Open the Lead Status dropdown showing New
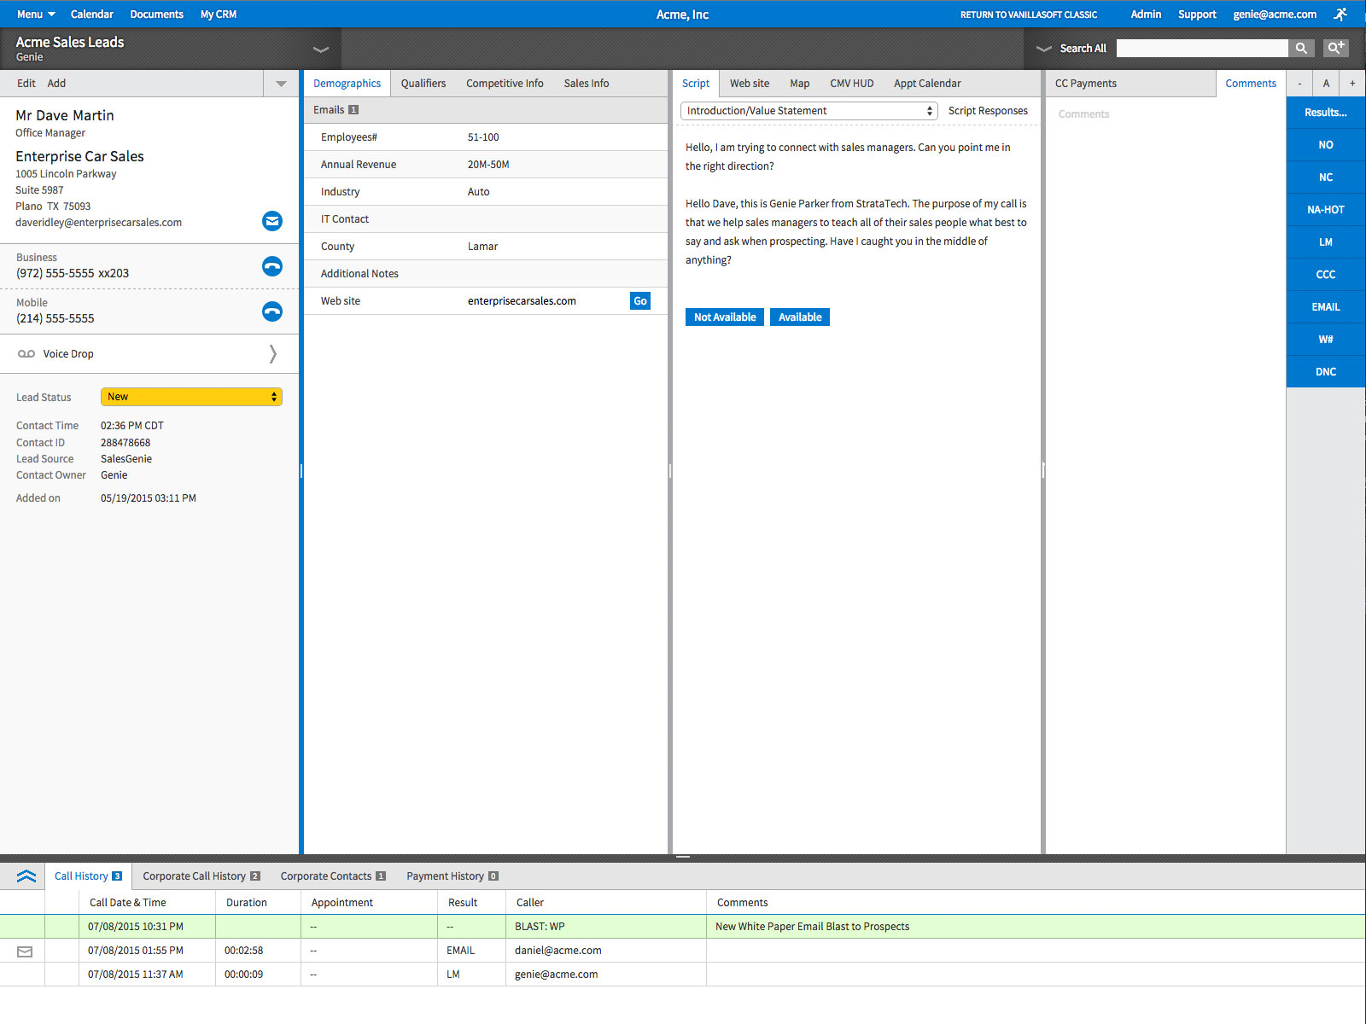1366x1024 pixels. [x=190, y=396]
